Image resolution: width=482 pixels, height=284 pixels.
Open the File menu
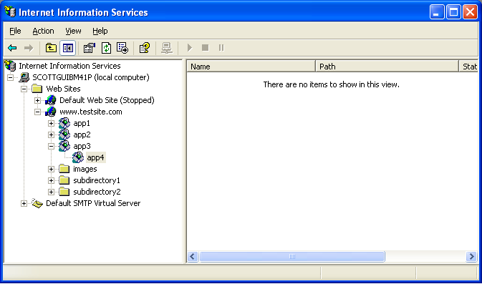pyautogui.click(x=15, y=31)
